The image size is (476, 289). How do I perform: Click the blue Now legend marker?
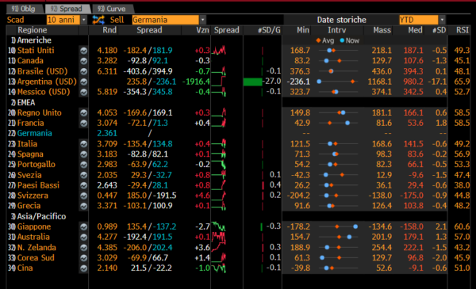(x=342, y=40)
